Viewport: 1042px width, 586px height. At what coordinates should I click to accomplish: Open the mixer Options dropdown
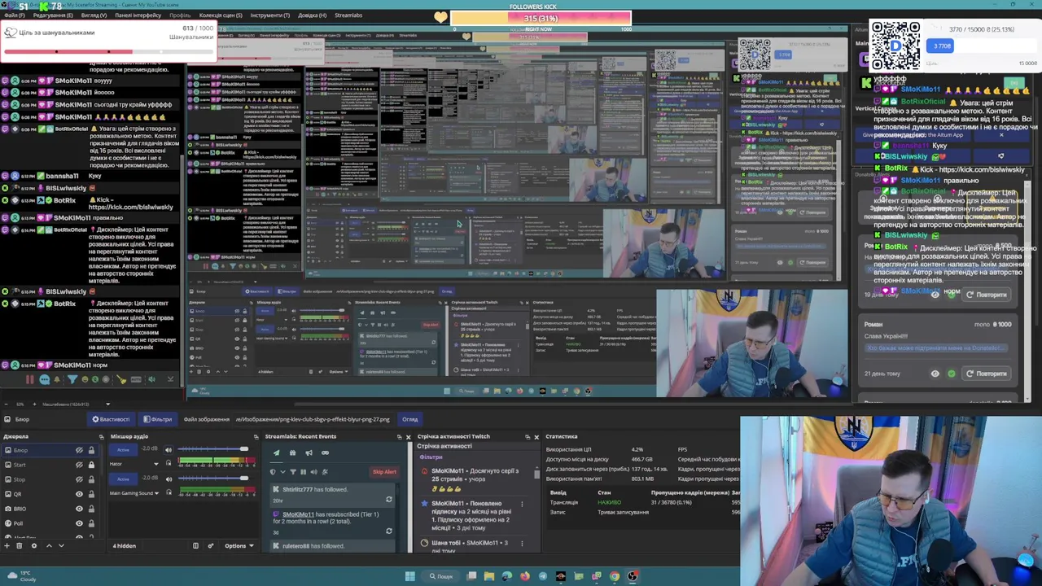tap(239, 546)
